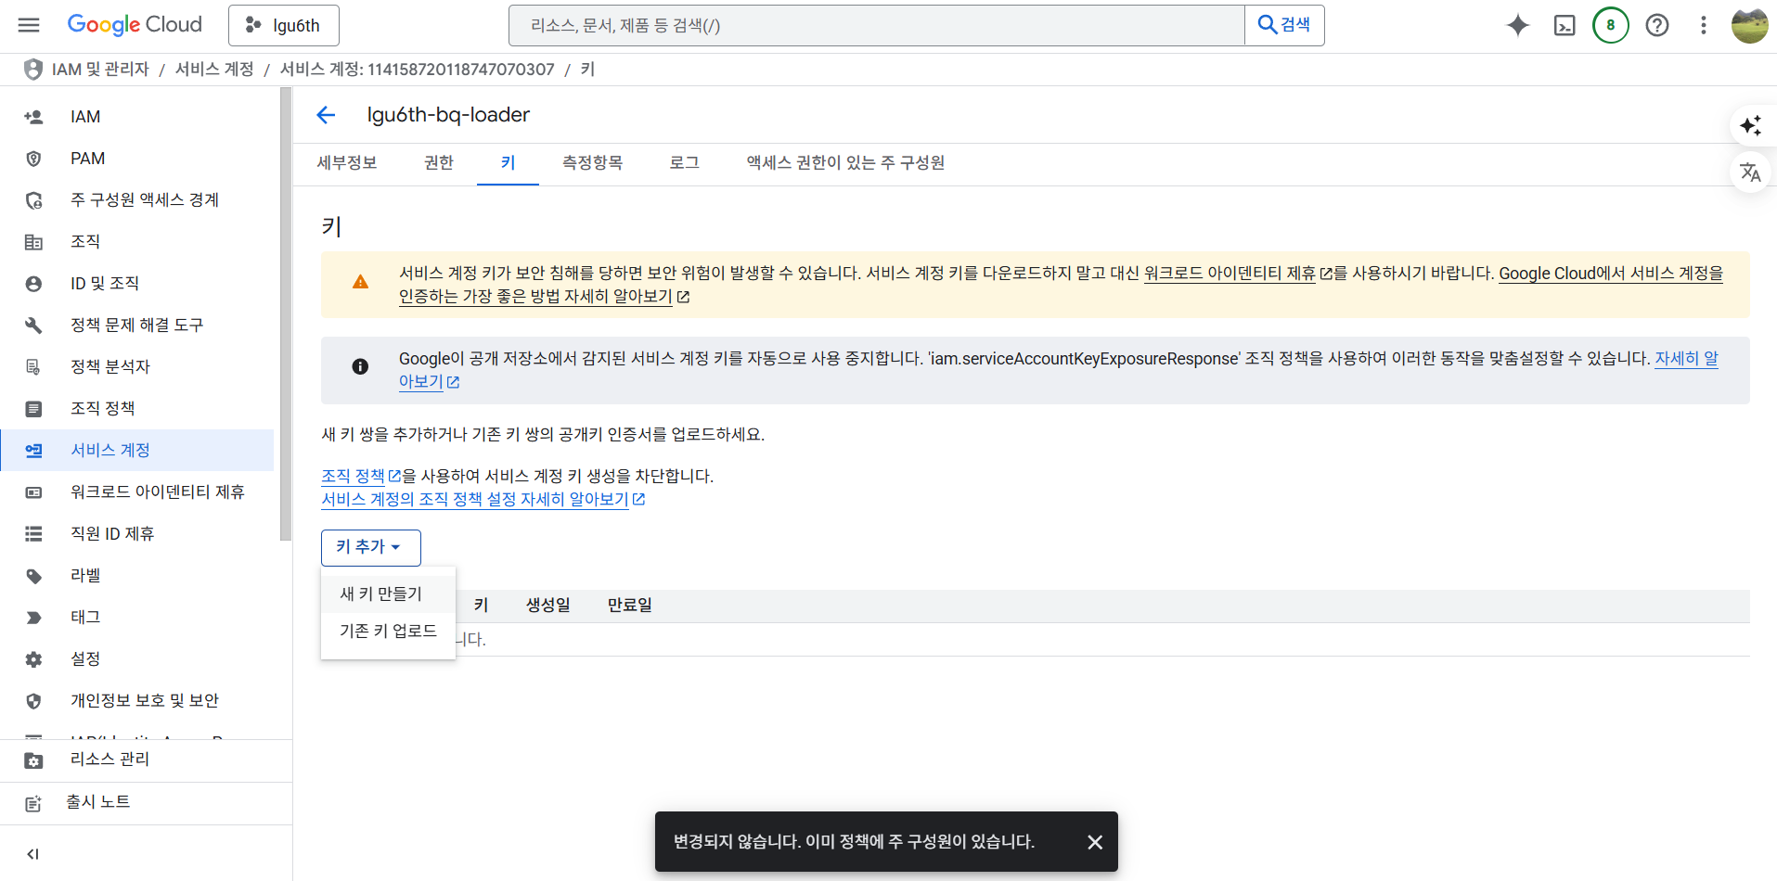Select the 키 tab

coord(508,163)
